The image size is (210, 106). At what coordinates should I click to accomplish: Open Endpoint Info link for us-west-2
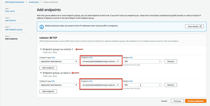(91, 81)
